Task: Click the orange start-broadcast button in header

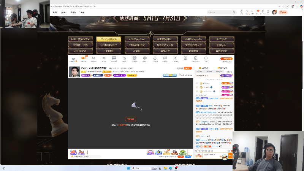Action: tap(283, 13)
